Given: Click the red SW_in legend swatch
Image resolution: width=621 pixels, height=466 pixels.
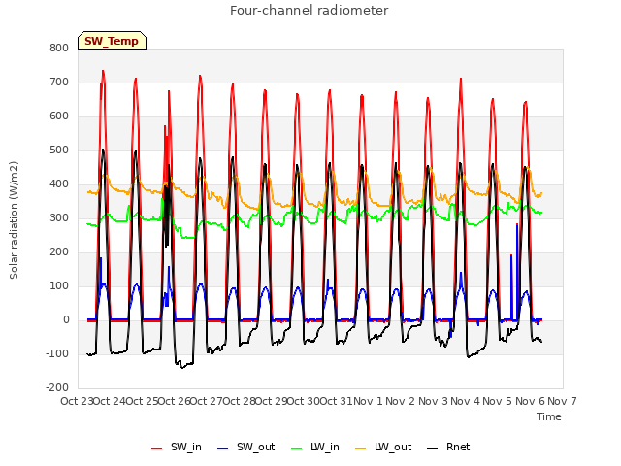Looking at the screenshot, I should 157,449.
